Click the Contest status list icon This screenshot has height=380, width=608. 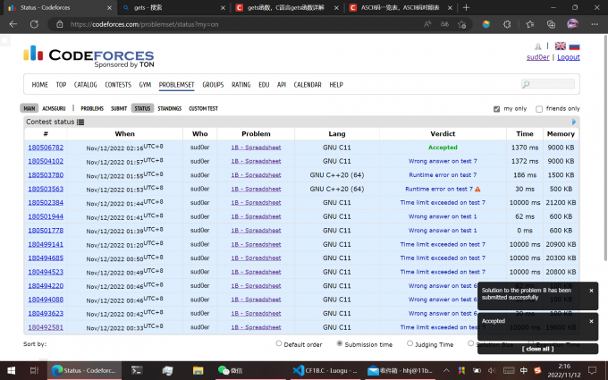tap(80, 122)
